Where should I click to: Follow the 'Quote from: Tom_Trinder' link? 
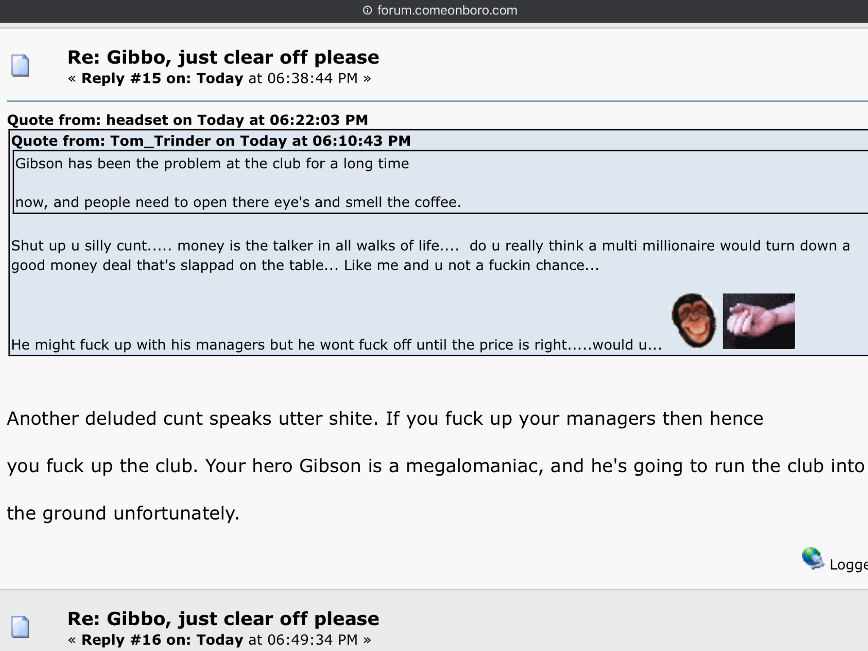click(211, 141)
